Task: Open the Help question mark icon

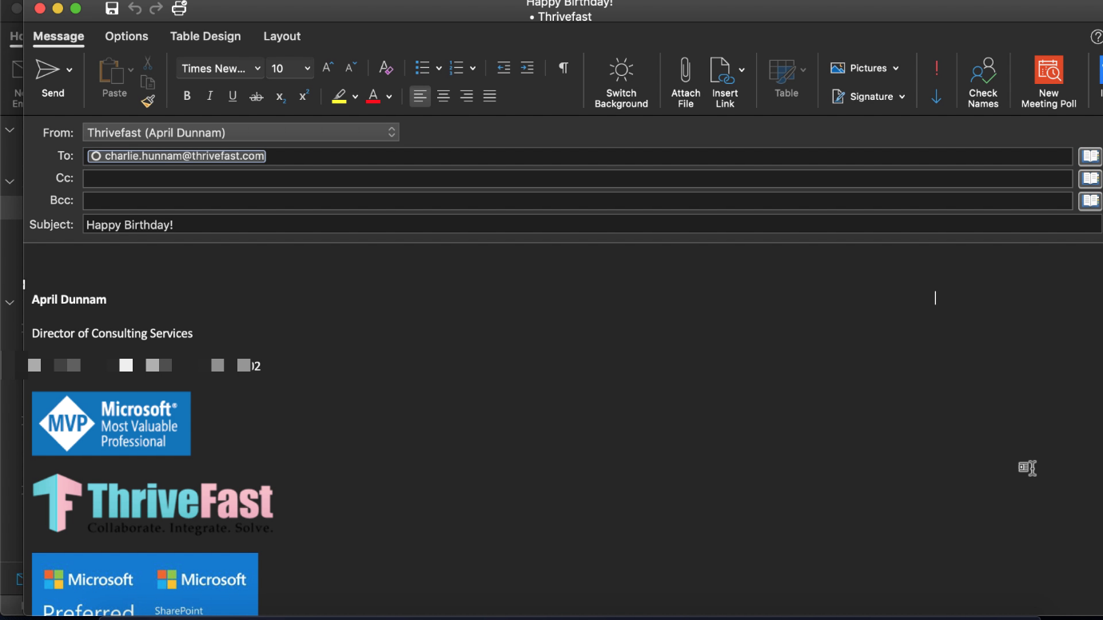Action: (1097, 37)
